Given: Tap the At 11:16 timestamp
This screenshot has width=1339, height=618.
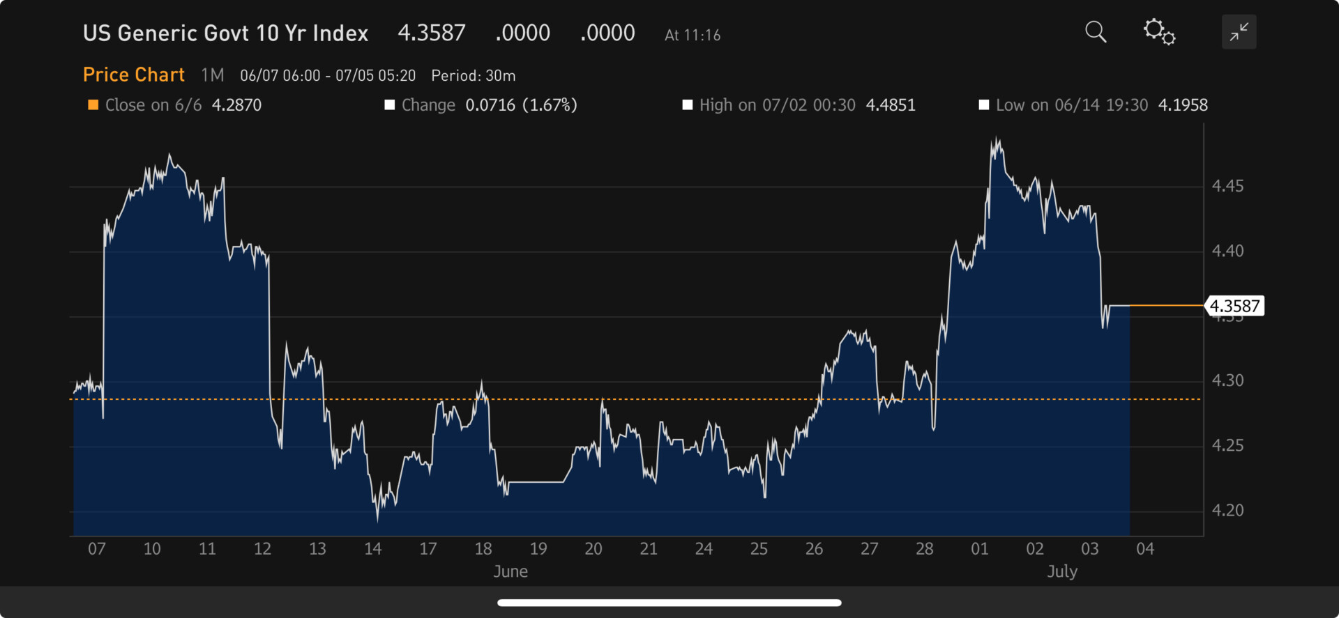Looking at the screenshot, I should point(693,35).
